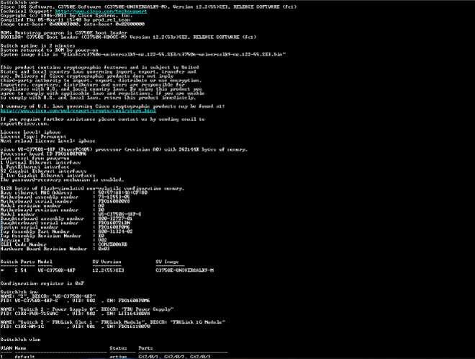
Task: Click the 'Switch>sh vlan' command line
Action: (21, 340)
